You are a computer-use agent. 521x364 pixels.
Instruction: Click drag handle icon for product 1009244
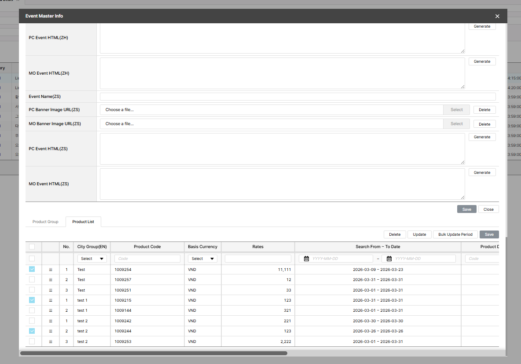click(51, 331)
